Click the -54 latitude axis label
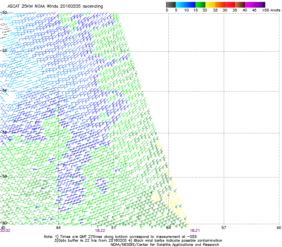 click(x=3, y=90)
